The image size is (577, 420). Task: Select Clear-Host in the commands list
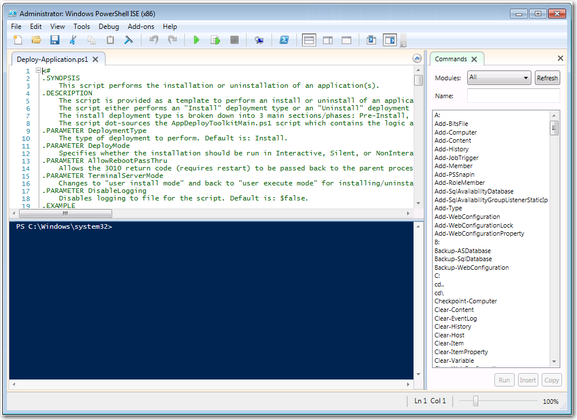tap(449, 334)
